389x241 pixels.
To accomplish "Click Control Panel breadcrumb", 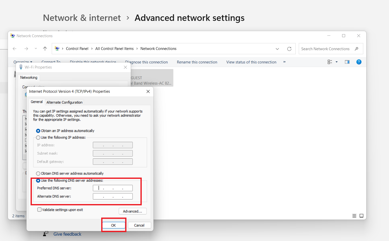I will (77, 49).
